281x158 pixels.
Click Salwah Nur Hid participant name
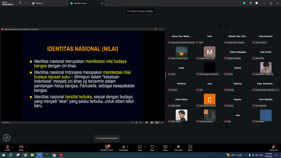tap(238, 36)
